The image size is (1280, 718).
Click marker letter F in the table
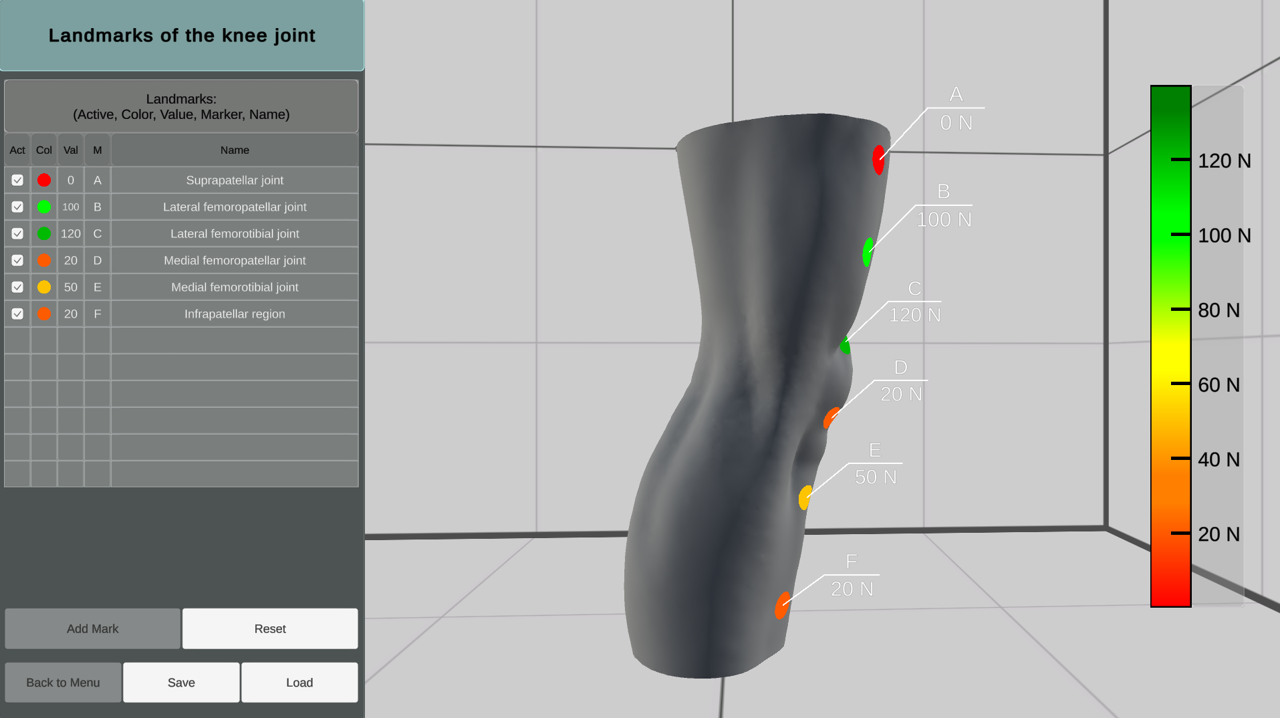[x=98, y=314]
